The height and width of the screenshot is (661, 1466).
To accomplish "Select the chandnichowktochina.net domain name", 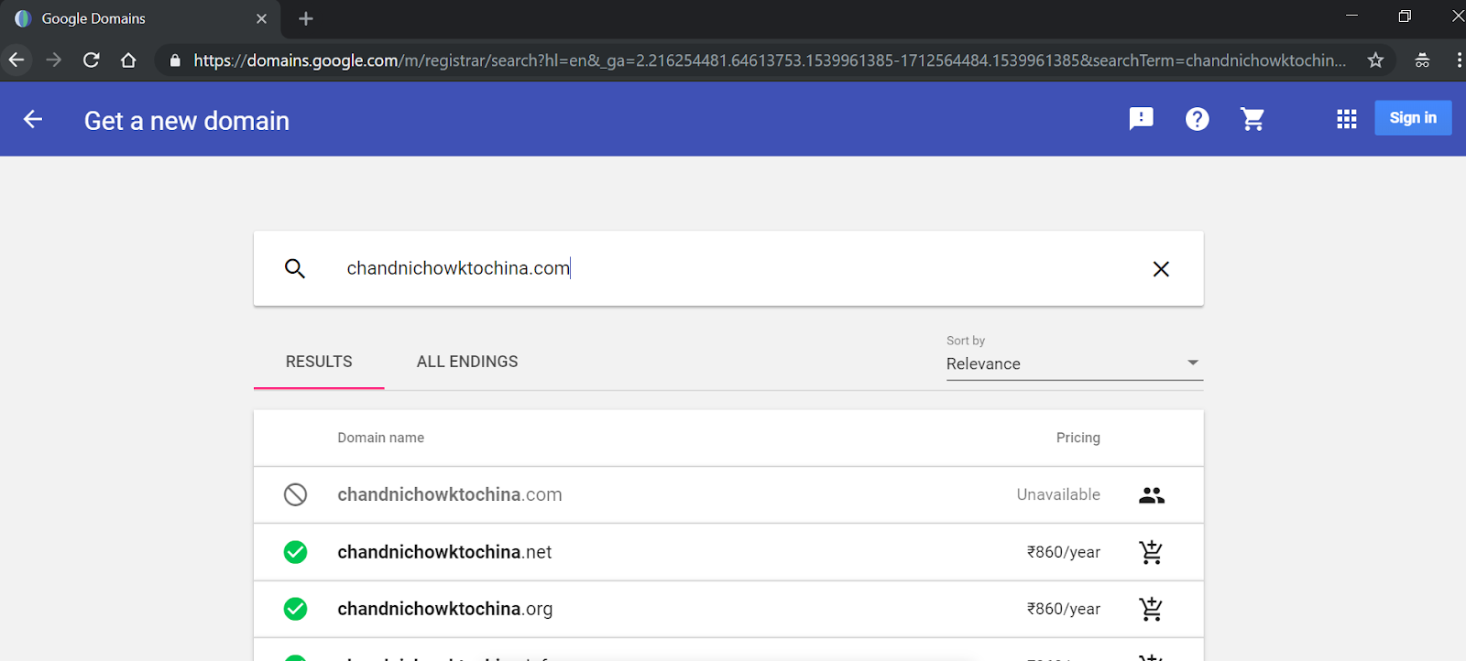I will (444, 552).
